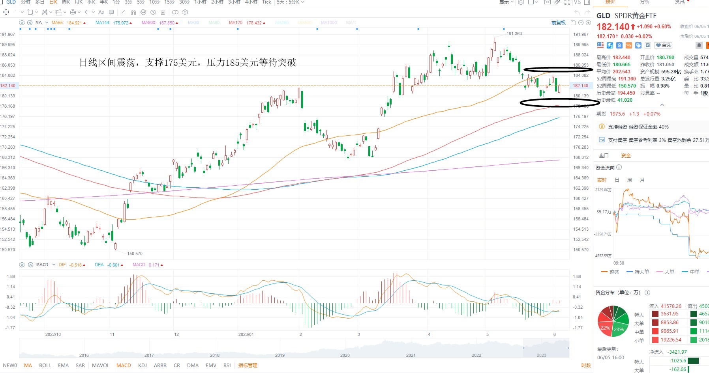The width and height of the screenshot is (709, 373).
Task: Toggle the DMA sub-indicator
Action: (193, 365)
